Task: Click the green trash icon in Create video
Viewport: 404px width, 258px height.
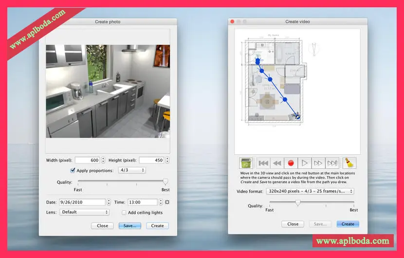Action: (x=246, y=163)
